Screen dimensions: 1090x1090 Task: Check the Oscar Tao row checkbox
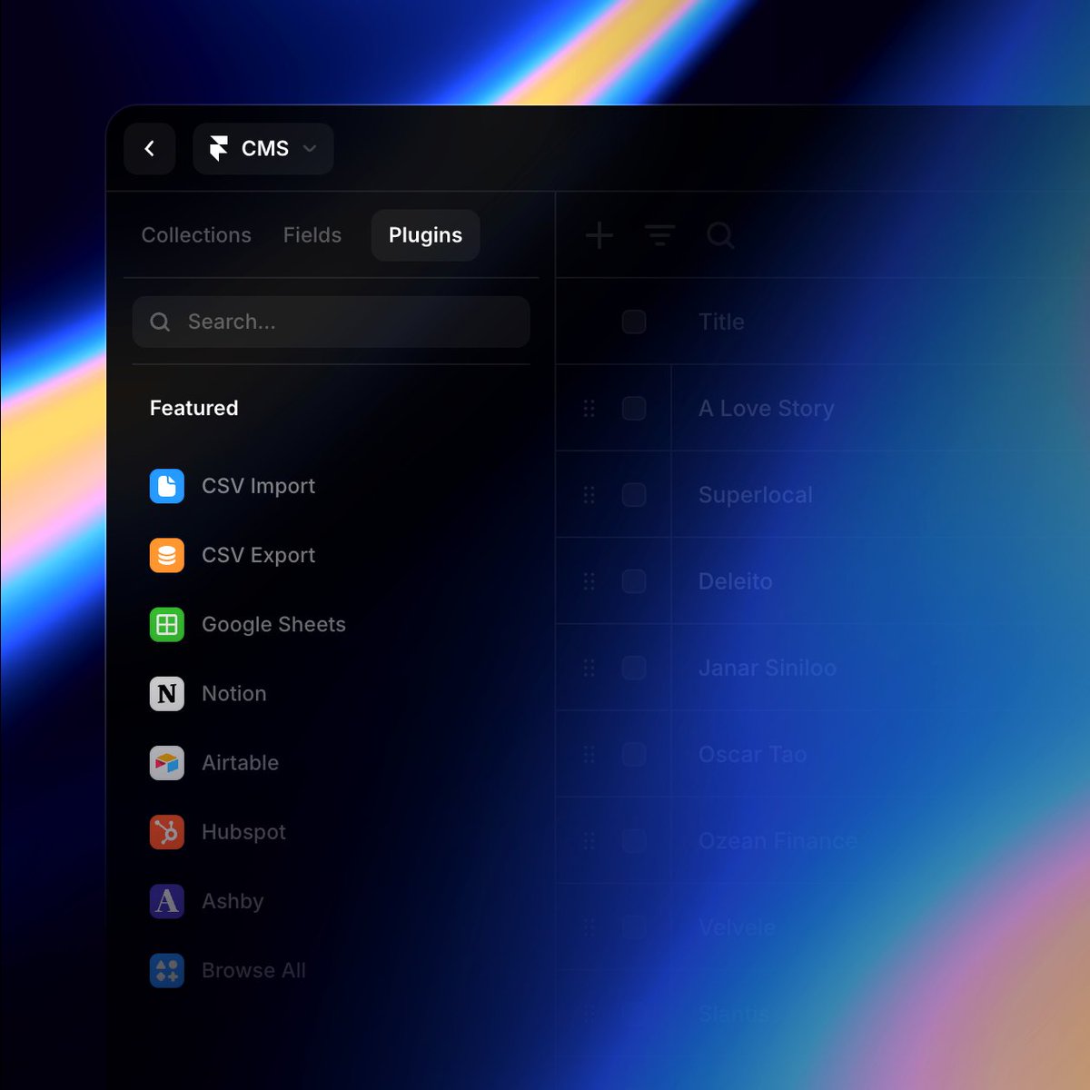coord(634,754)
